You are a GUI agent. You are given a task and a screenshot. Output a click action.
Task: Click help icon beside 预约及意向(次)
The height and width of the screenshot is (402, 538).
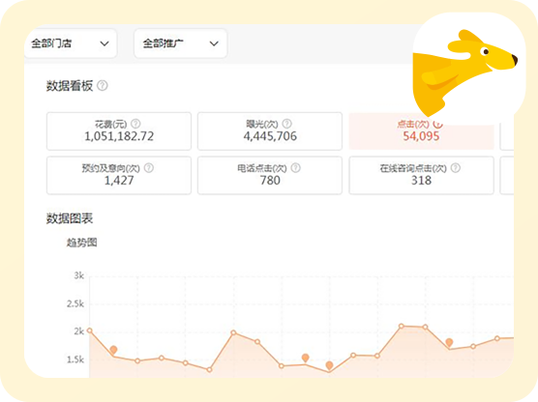[149, 168]
